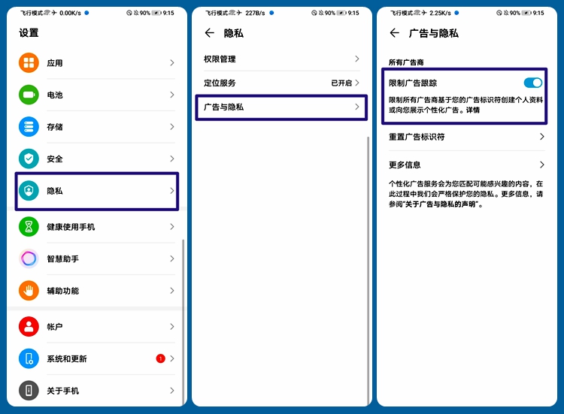The image size is (564, 414).
Task: Go back from the 广告与隐私 screen
Action: click(x=395, y=33)
